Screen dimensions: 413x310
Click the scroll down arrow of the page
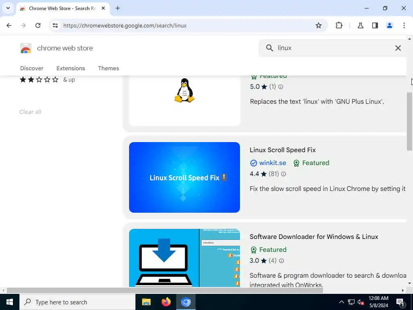[410, 283]
